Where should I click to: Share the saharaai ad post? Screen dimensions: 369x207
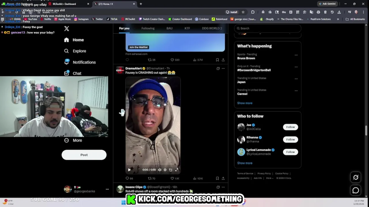click(223, 60)
